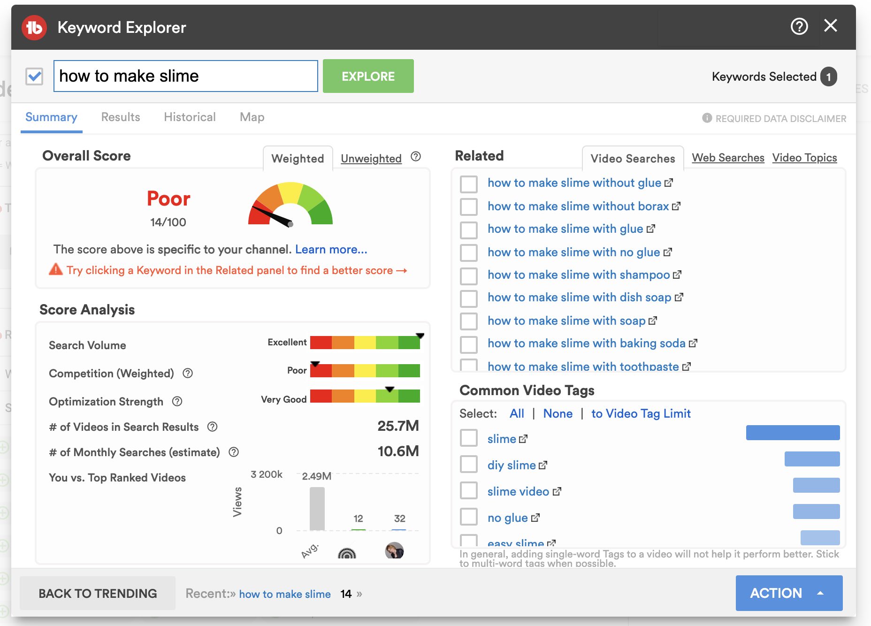Click the channel avatar thumbnail under chart
Image resolution: width=871 pixels, height=626 pixels.
coord(394,550)
